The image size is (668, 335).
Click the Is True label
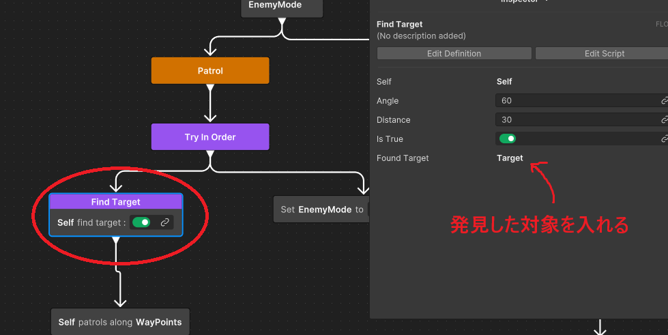coord(390,139)
